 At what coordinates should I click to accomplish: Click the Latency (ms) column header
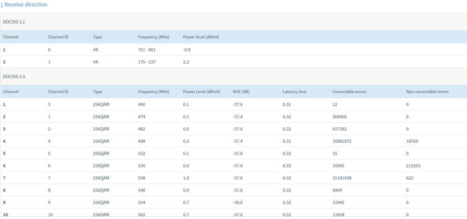pos(294,92)
